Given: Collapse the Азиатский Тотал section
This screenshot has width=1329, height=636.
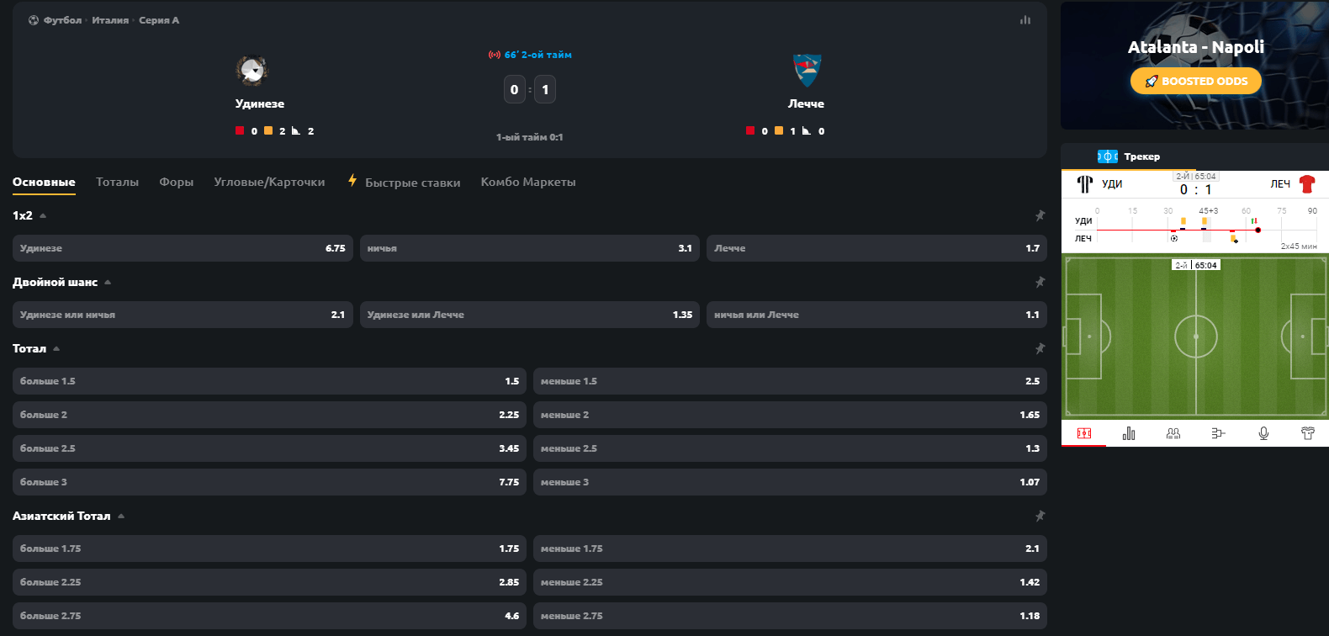Looking at the screenshot, I should coord(121,516).
